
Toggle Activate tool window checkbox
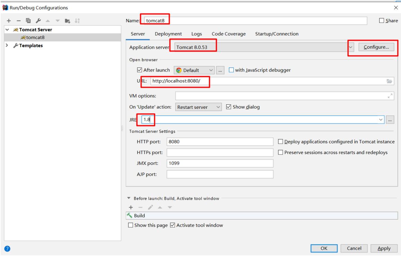[173, 225]
